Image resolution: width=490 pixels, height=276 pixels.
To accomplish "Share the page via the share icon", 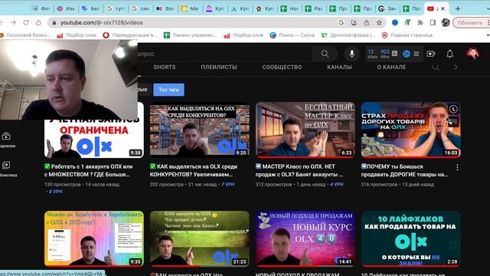I will (366, 22).
